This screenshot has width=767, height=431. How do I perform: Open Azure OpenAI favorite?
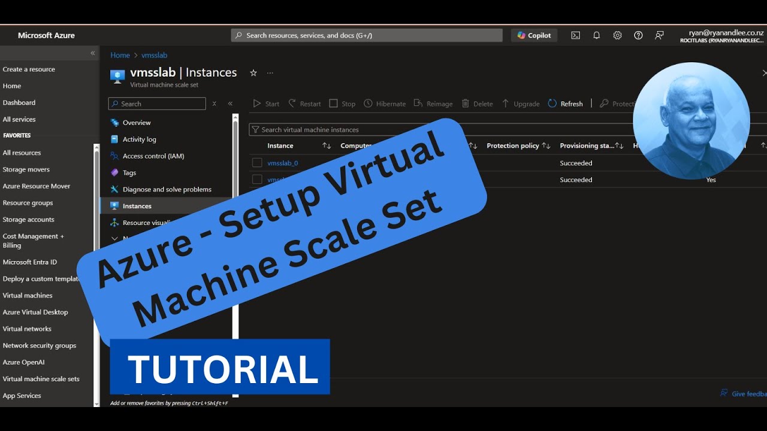(x=23, y=363)
